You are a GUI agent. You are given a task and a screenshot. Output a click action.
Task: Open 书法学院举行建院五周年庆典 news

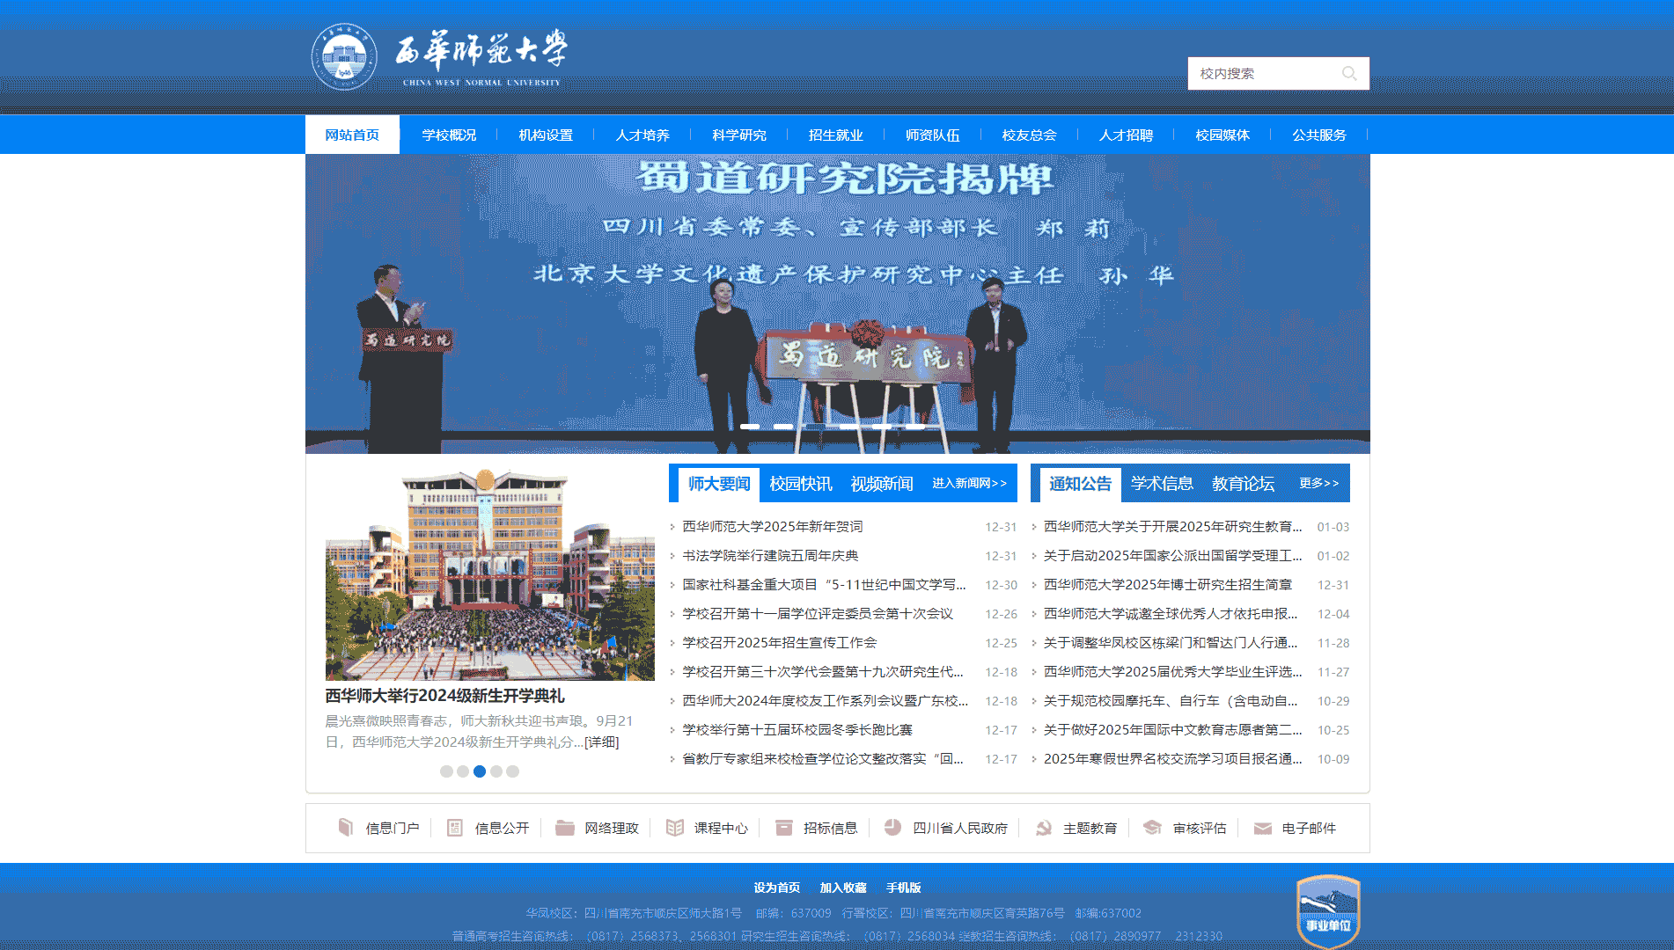(x=770, y=556)
